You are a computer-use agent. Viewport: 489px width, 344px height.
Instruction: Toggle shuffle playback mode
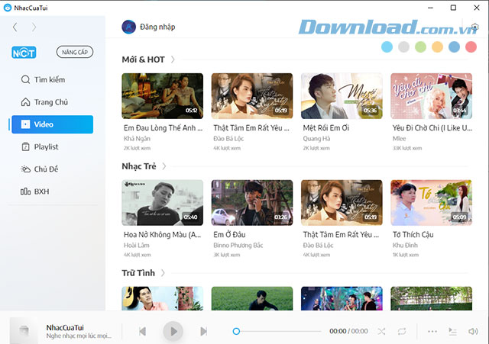[381, 331]
